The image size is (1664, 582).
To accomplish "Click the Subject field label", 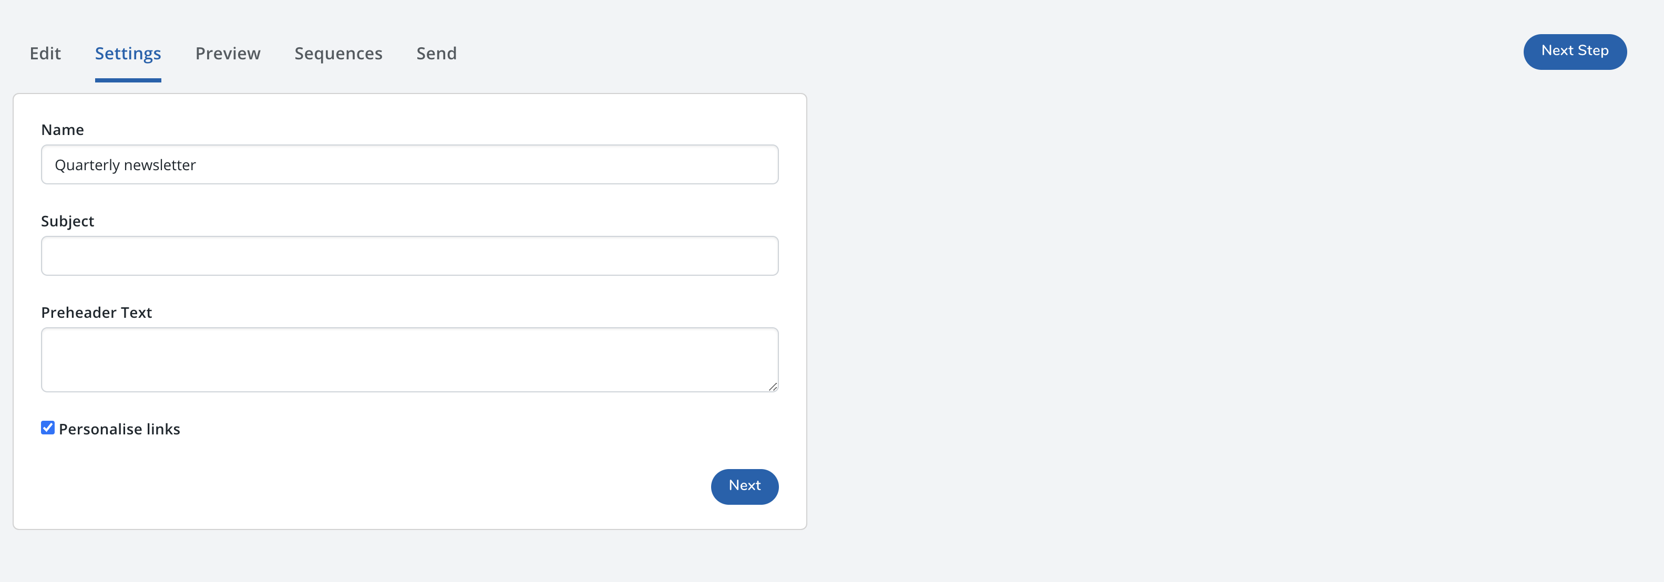I will (68, 221).
